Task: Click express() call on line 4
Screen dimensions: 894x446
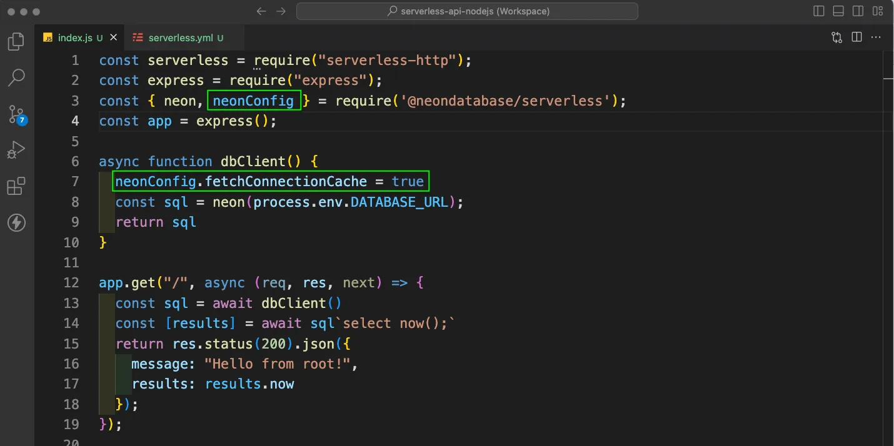Action: (233, 121)
